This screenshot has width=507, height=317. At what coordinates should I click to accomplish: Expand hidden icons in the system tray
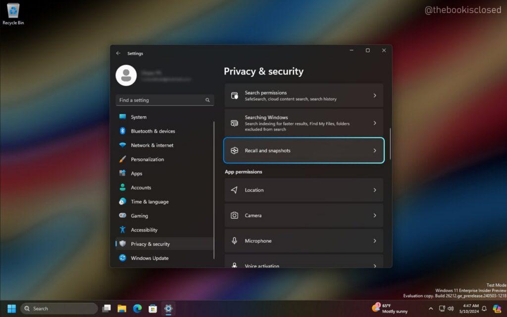point(431,308)
